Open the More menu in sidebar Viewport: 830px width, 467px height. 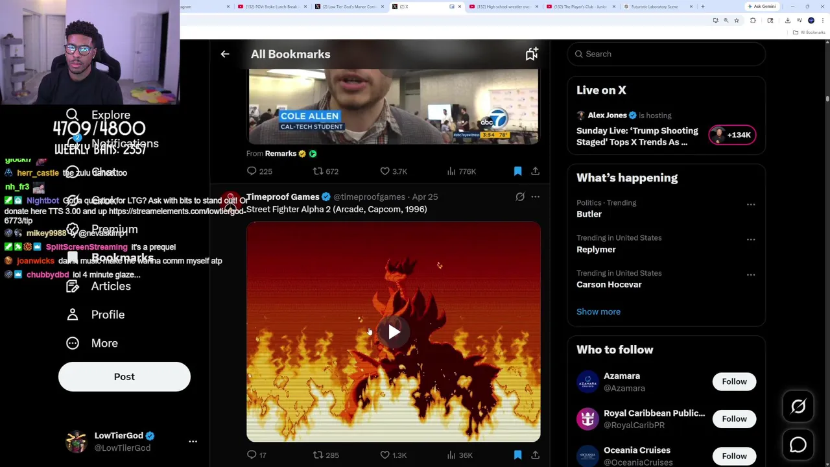[x=92, y=343]
